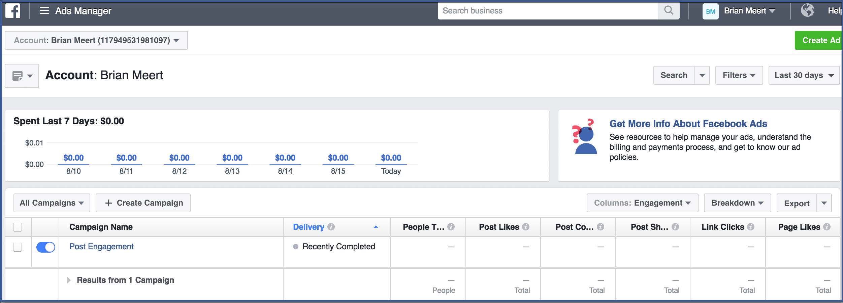Click the Post Likes info icon
The width and height of the screenshot is (843, 303).
point(526,227)
